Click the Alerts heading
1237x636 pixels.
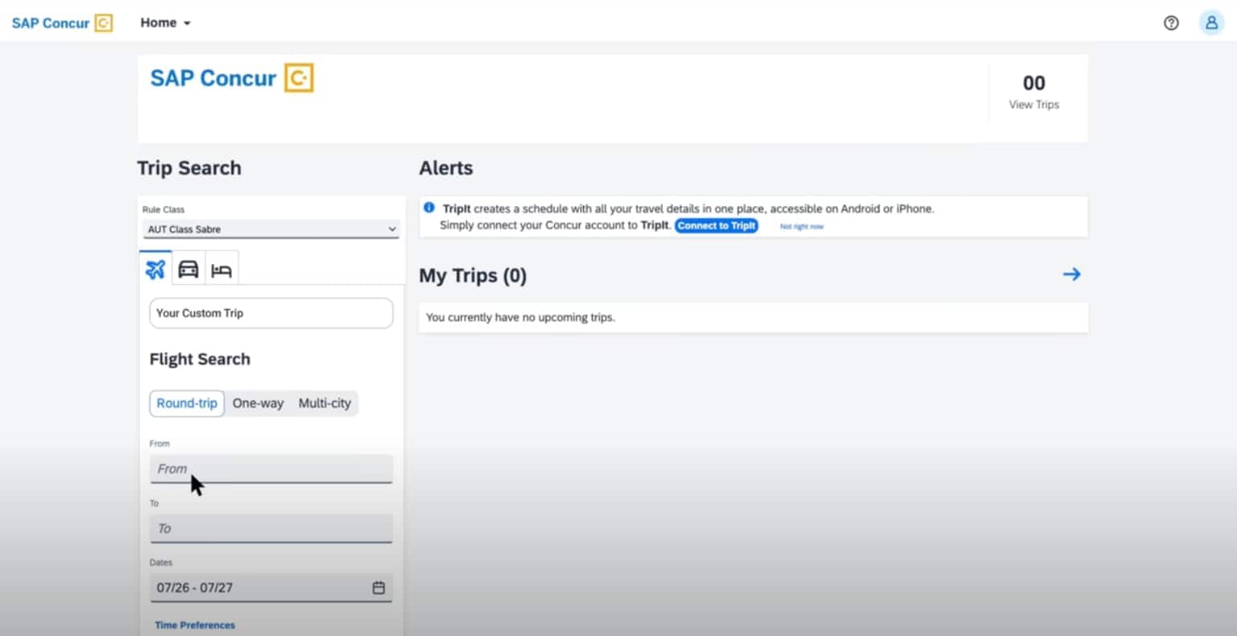pos(446,167)
